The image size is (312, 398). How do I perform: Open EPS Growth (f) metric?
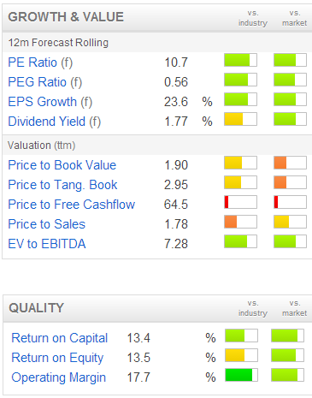click(50, 102)
